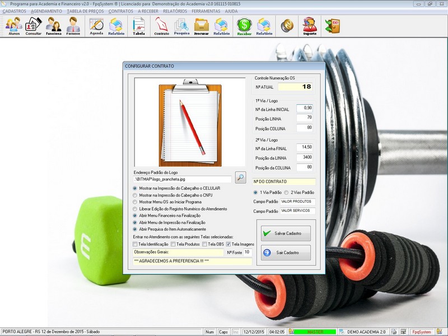This screenshot has height=336, width=448.
Task: Click the gold coins toolbar icon
Action: (287, 26)
